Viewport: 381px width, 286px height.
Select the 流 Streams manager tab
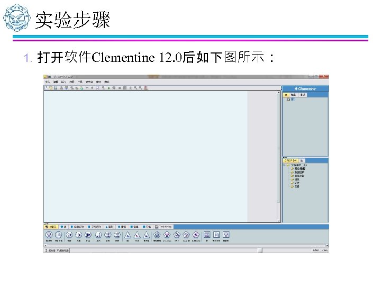tap(286, 95)
